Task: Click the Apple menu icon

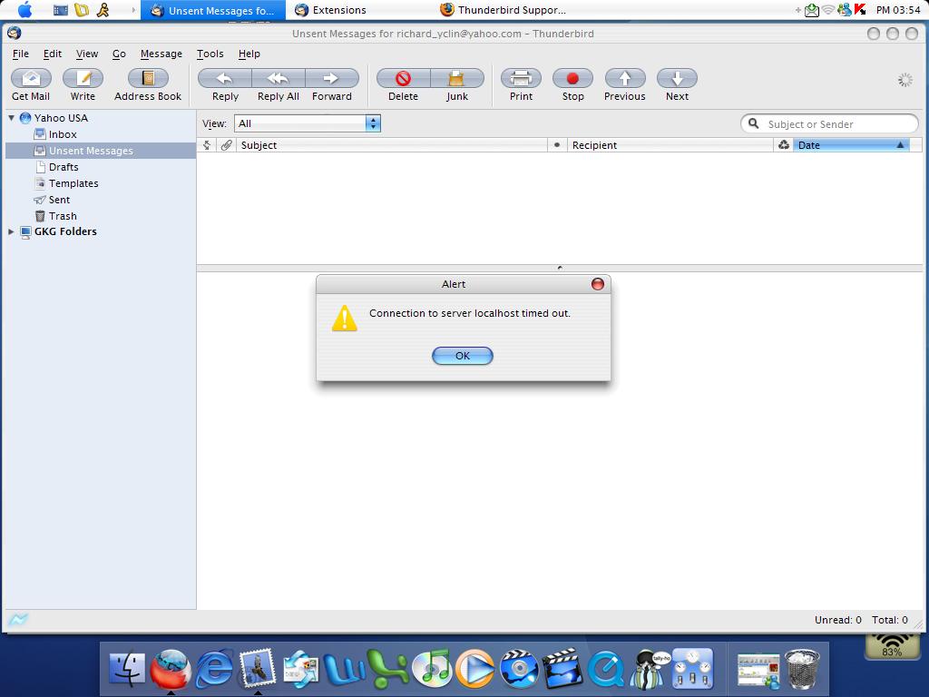Action: 24,9
